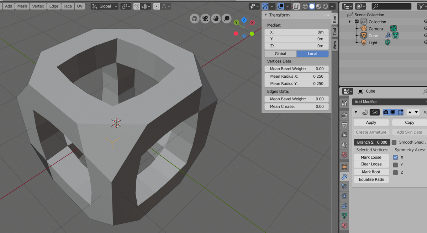Enable X symmetry axis checkbox
This screenshot has height=233, width=427.
coord(395,157)
